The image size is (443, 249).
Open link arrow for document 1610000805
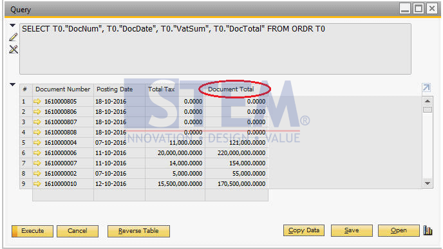[37, 102]
